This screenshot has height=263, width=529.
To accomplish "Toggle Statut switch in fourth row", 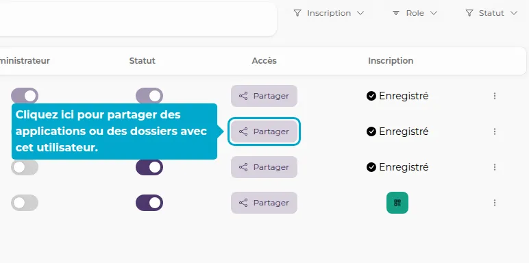I will pos(149,203).
